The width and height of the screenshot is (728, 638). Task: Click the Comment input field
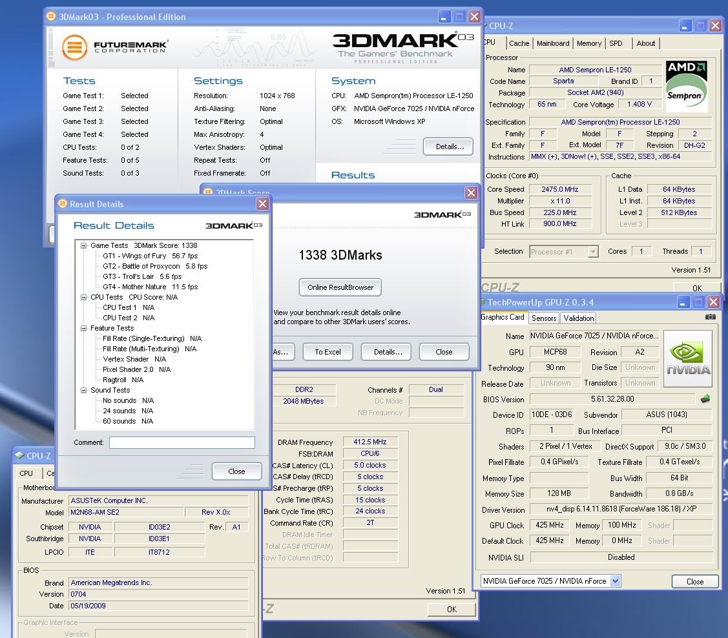pos(182,442)
